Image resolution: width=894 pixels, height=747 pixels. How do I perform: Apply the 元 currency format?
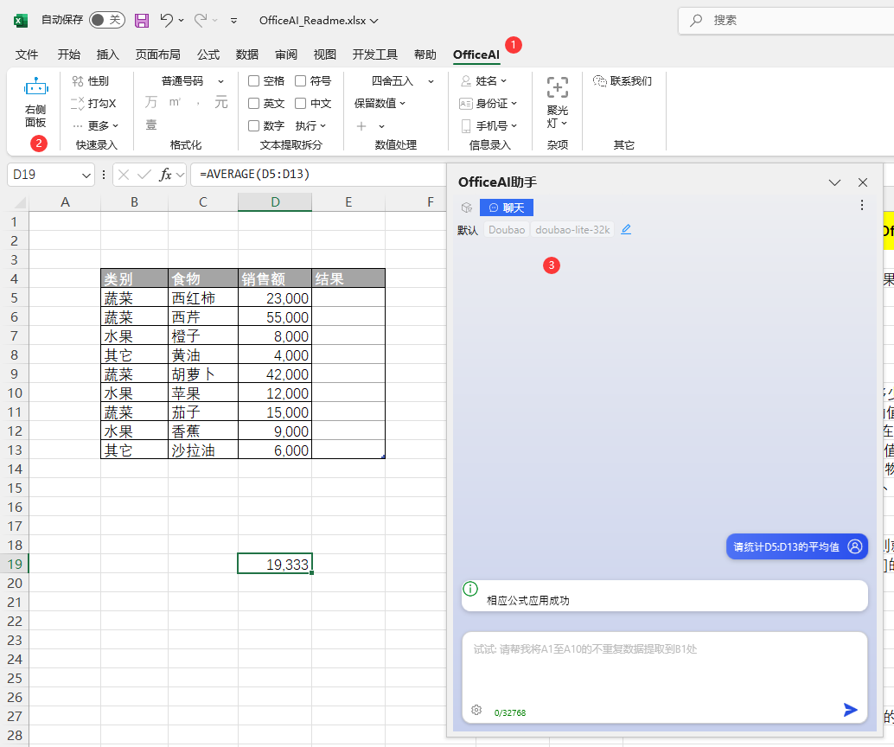(220, 103)
